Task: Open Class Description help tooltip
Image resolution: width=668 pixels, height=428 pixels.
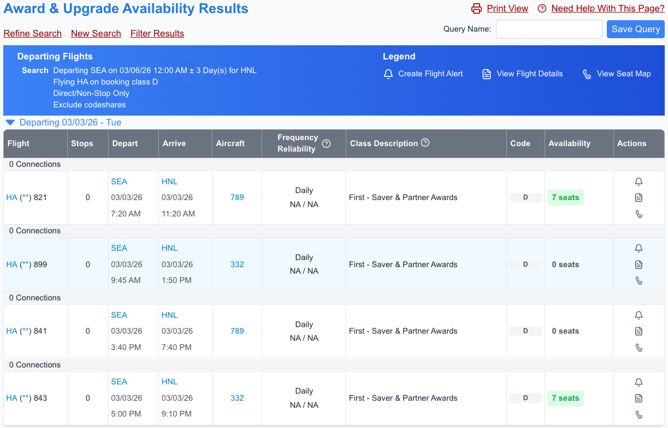Action: (425, 143)
